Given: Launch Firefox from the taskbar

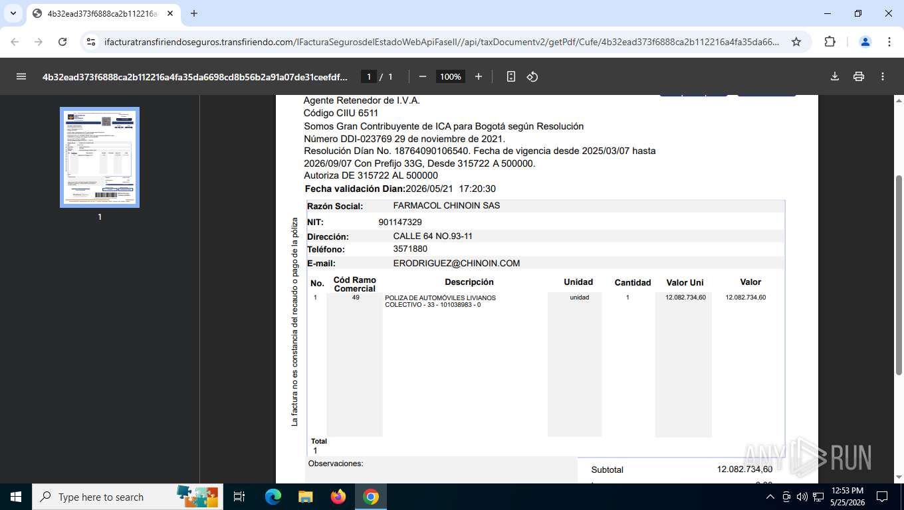Looking at the screenshot, I should [x=338, y=497].
